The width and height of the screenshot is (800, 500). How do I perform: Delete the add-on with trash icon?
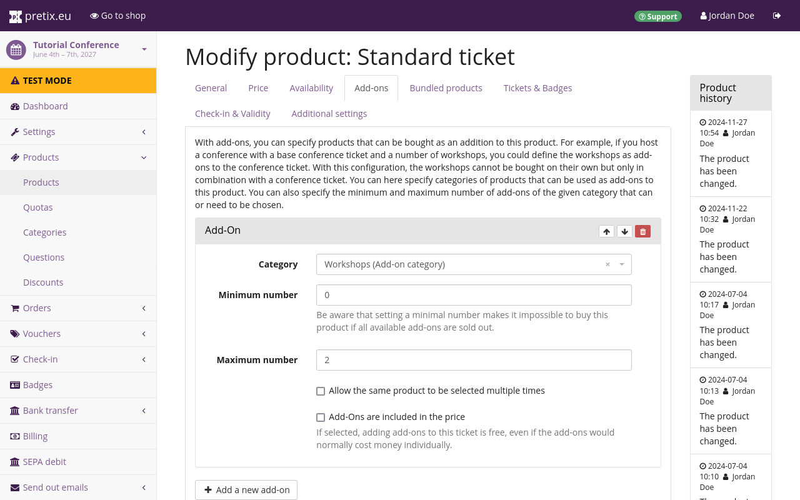tap(642, 231)
